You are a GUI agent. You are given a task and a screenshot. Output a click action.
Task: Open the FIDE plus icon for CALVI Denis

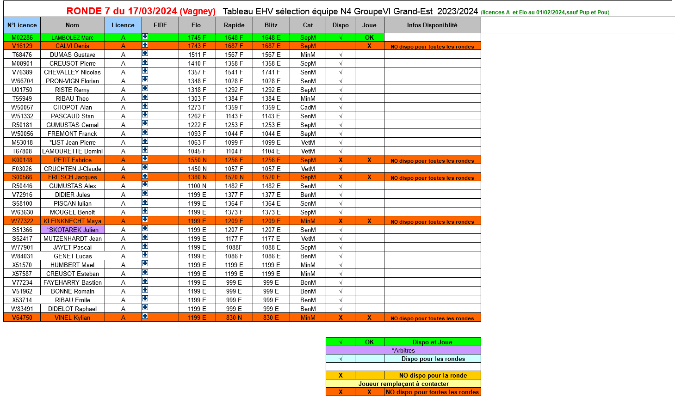pos(145,45)
